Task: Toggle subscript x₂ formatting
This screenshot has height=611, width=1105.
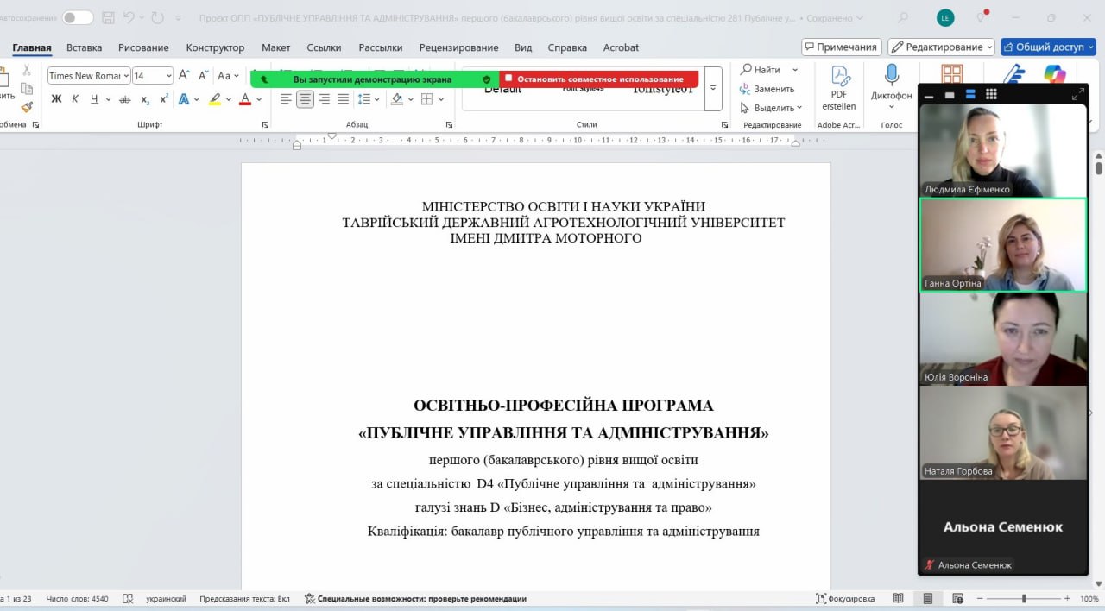Action: pyautogui.click(x=145, y=99)
